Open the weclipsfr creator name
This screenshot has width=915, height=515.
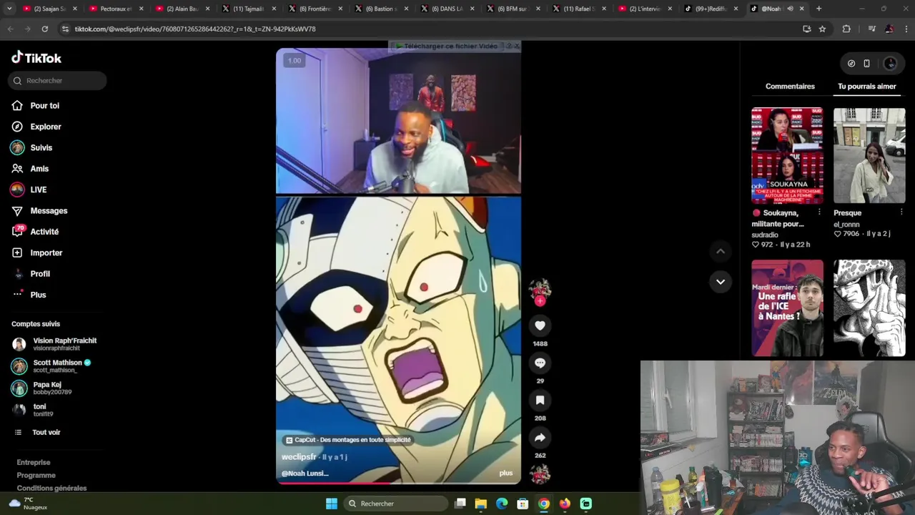click(x=299, y=457)
